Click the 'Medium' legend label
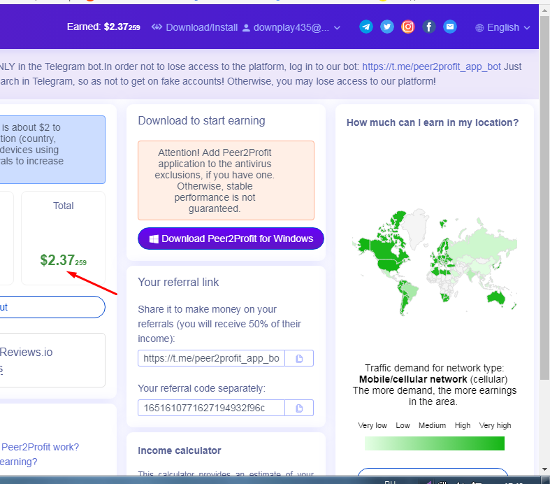 [432, 425]
